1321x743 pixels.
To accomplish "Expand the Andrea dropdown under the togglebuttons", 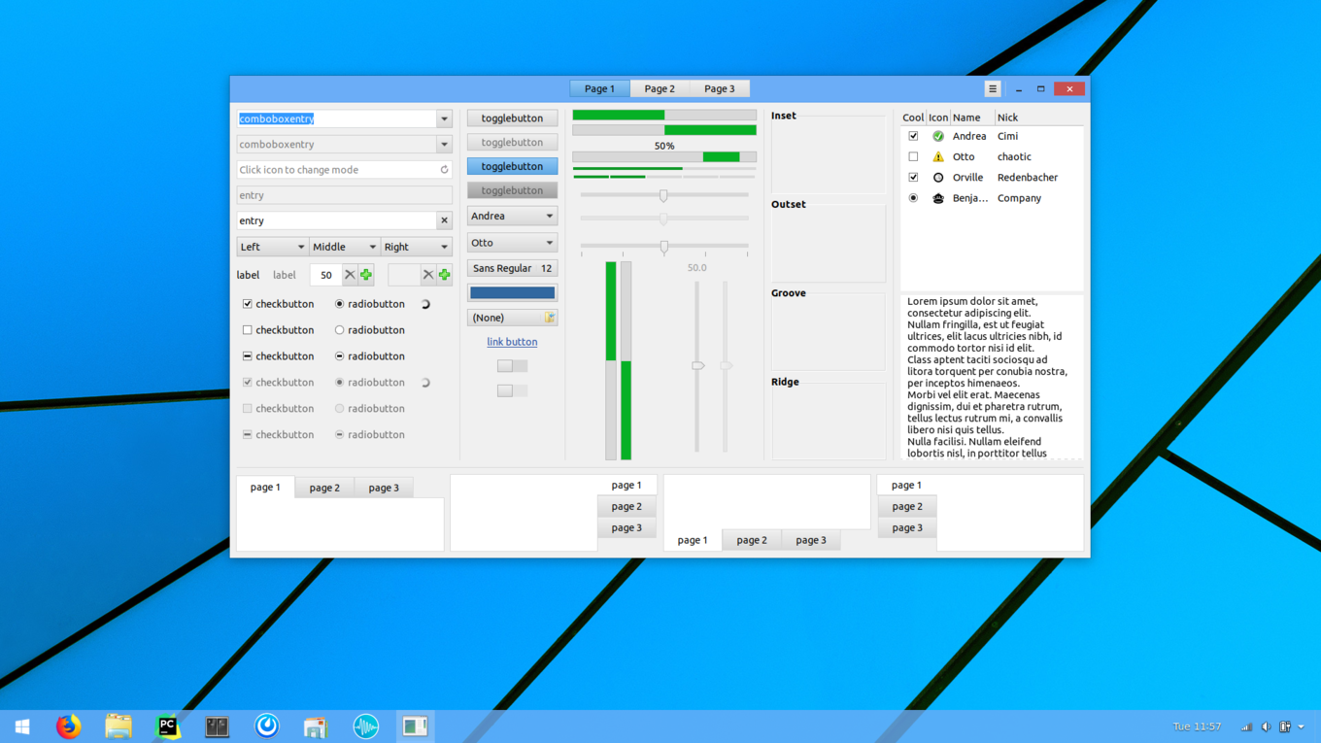I will coord(512,216).
